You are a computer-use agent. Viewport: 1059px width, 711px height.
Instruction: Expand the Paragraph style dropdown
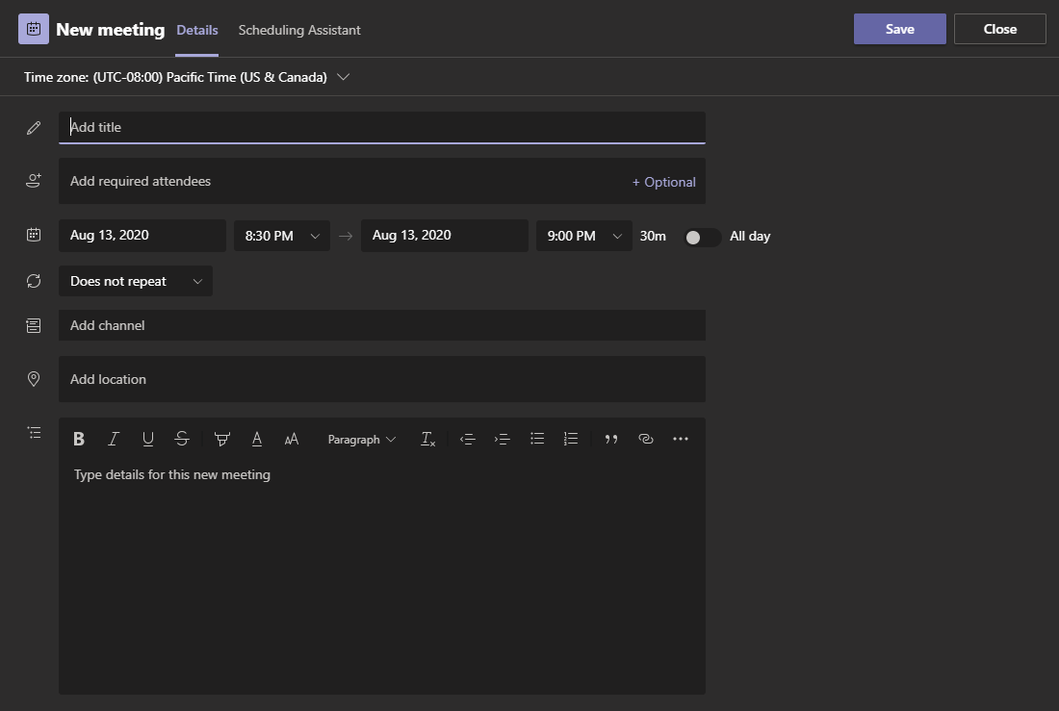(x=361, y=440)
